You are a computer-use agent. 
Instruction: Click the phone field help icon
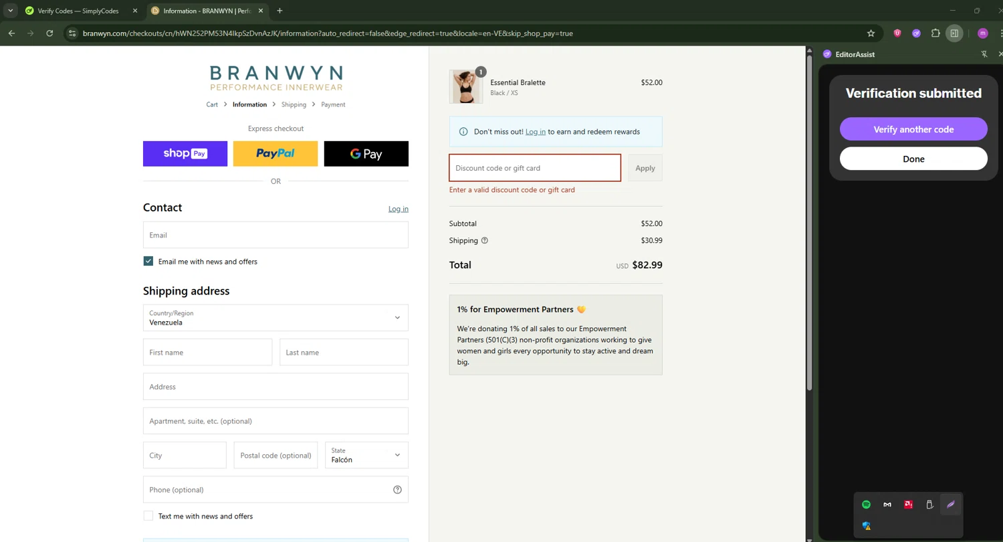coord(397,490)
